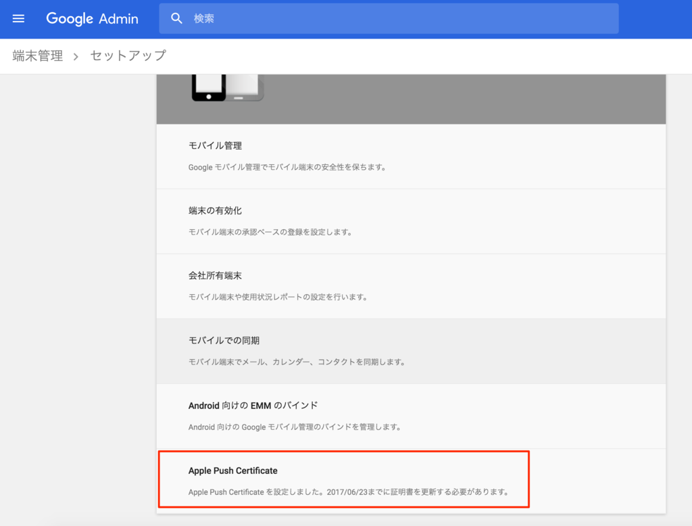Open モバイルでの同期 settings section
This screenshot has width=692, height=526.
tap(412, 351)
